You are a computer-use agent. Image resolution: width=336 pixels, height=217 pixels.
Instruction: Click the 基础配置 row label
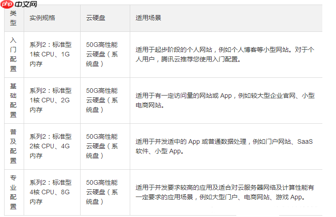point(13,100)
